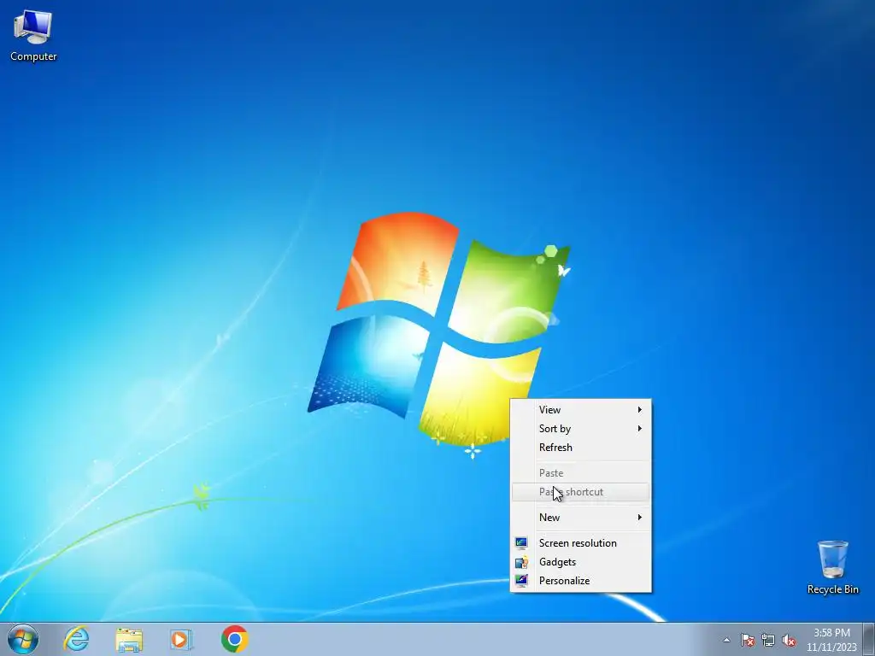Screen dimensions: 875x656
Task: Open the Windows Start button
Action: (x=23, y=639)
